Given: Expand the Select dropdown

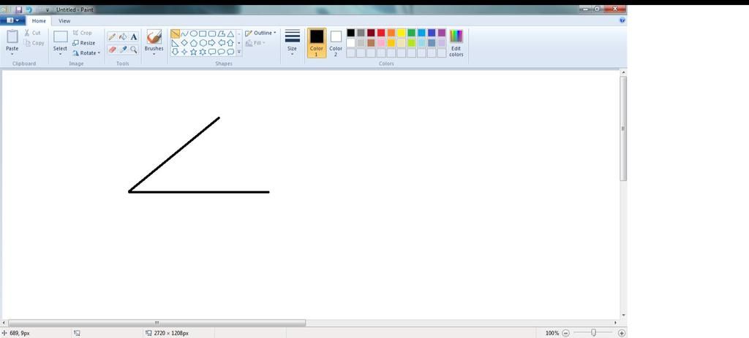Looking at the screenshot, I should click(x=60, y=54).
